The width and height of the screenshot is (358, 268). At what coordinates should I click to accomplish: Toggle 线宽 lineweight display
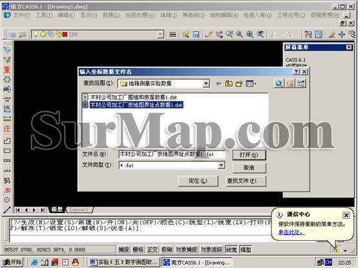(x=231, y=249)
